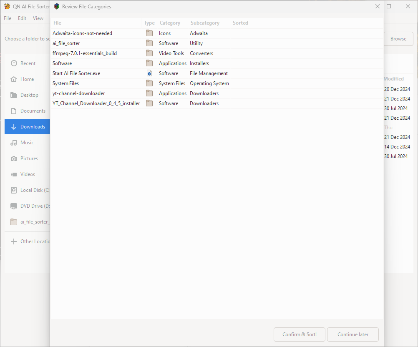Click the Subcategory column header
The width and height of the screenshot is (418, 347).
pyautogui.click(x=205, y=23)
